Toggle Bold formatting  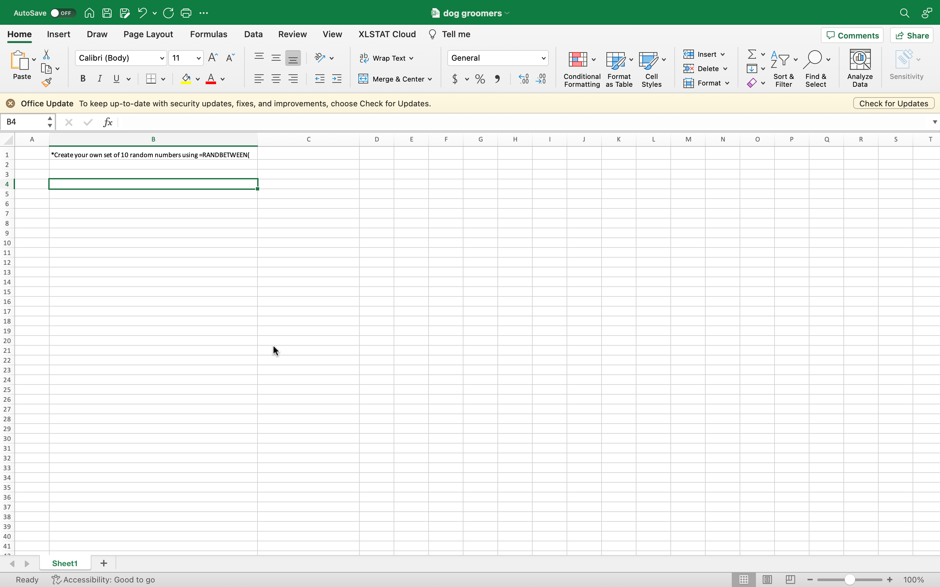click(82, 79)
